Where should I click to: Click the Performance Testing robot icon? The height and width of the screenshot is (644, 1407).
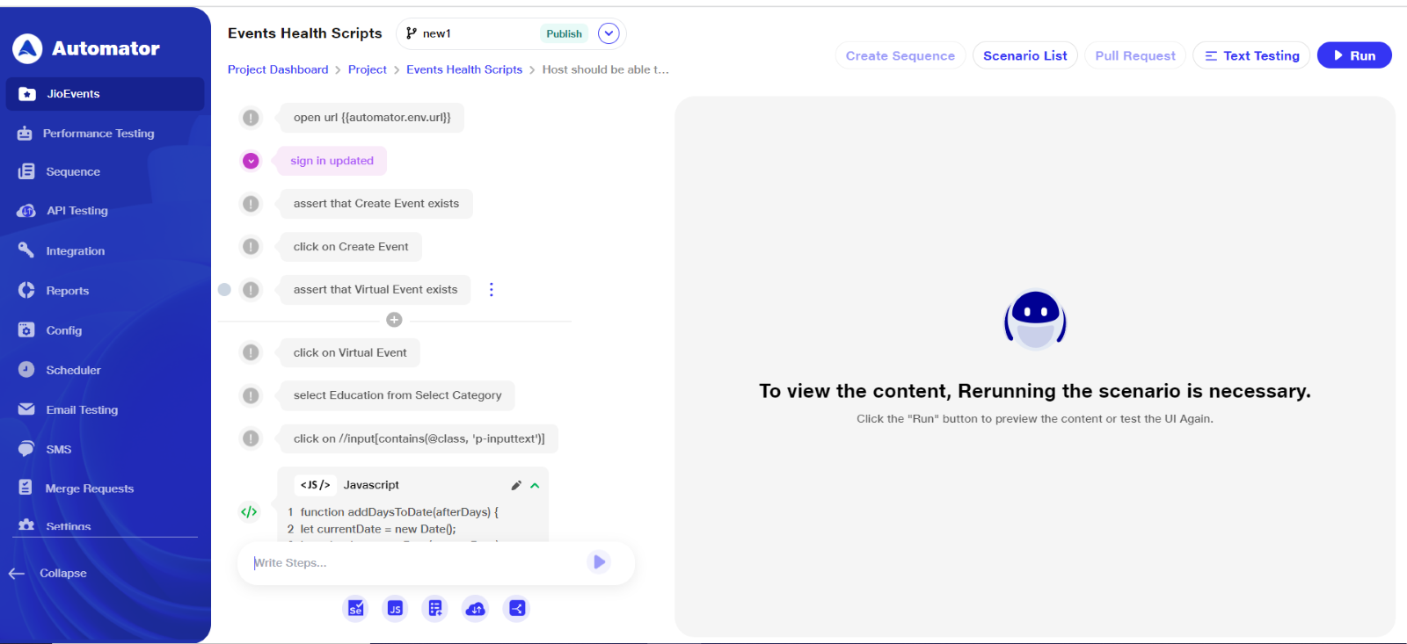25,134
